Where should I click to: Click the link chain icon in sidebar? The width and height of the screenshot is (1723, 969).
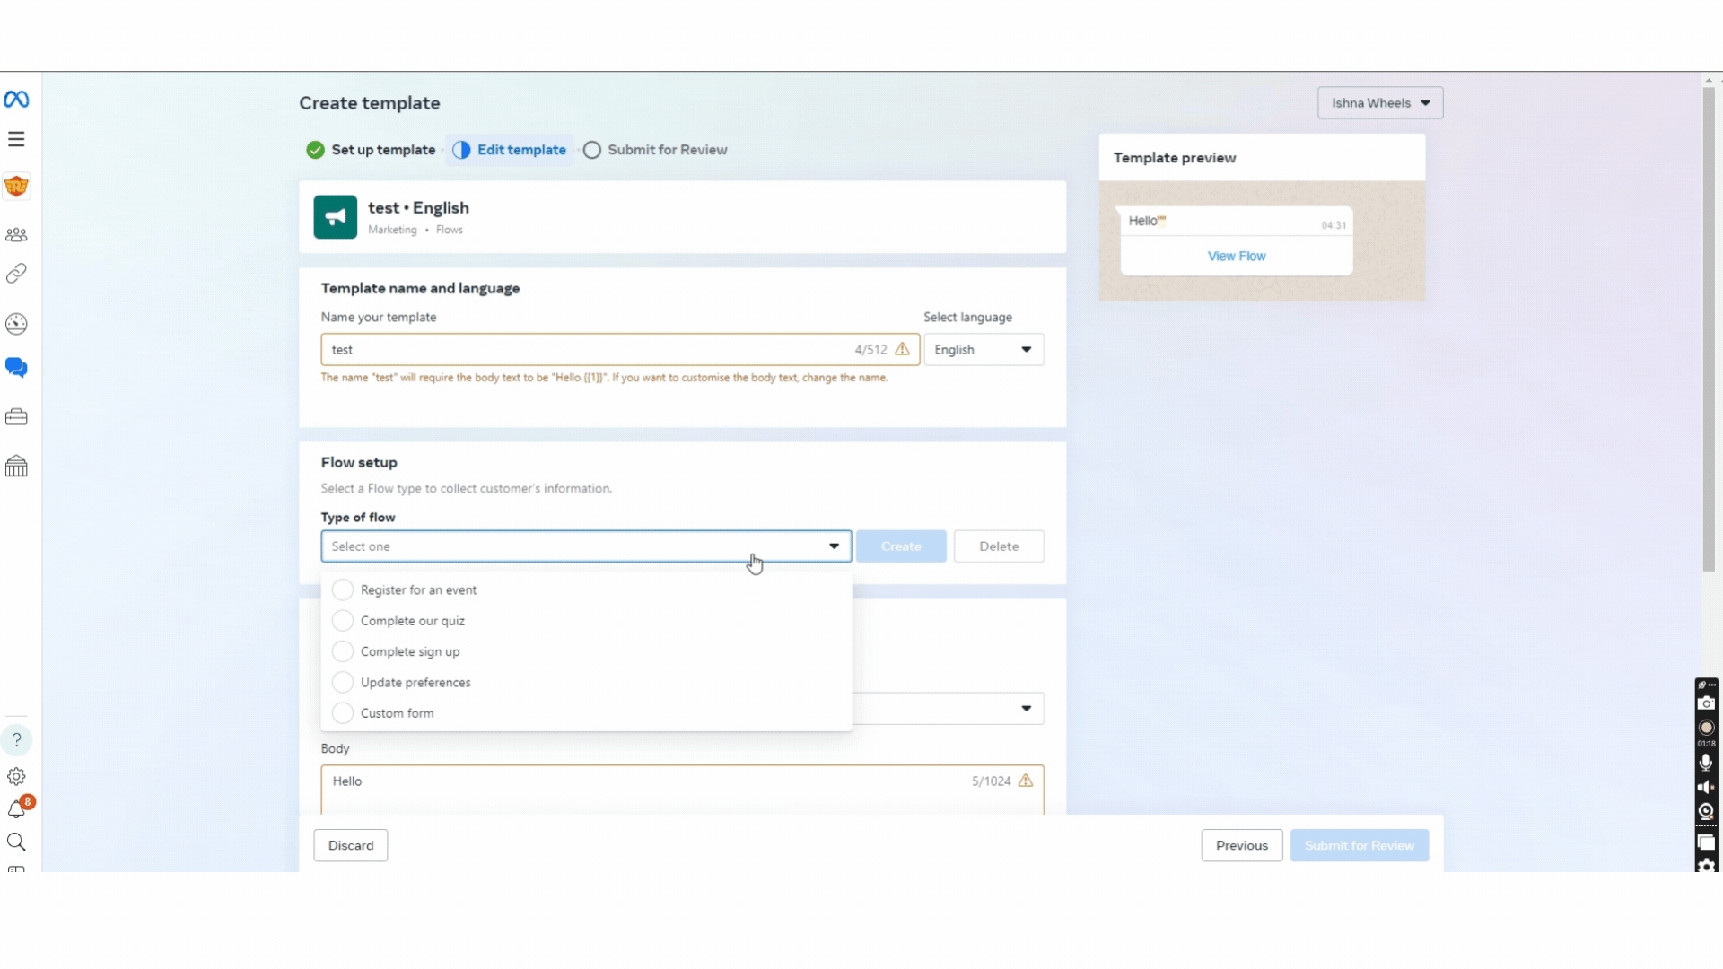16,274
